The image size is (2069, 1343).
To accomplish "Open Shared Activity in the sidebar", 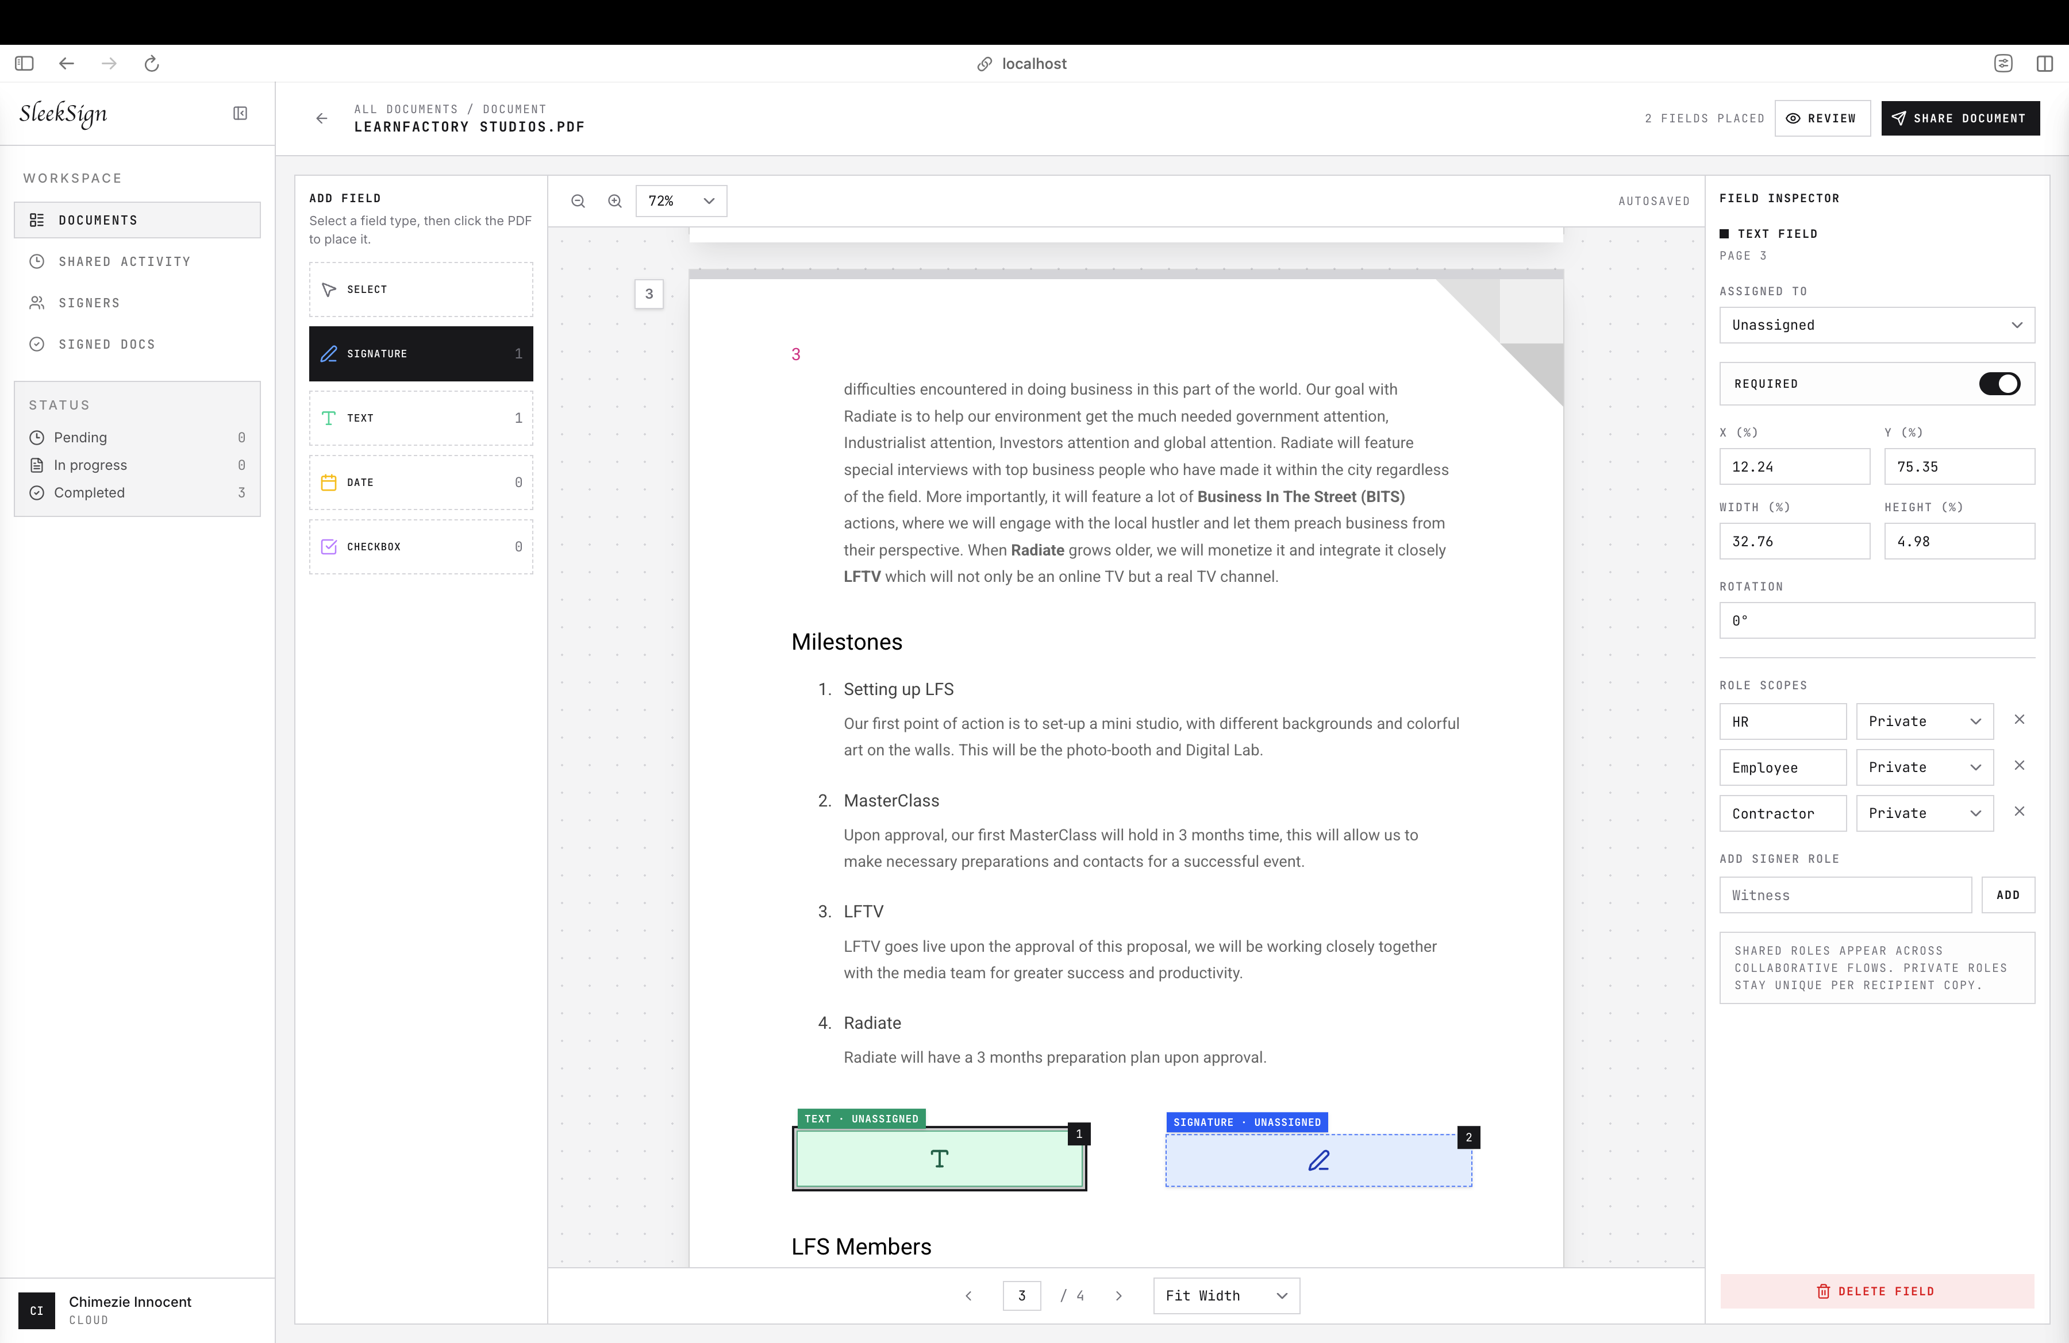I will tap(137, 261).
